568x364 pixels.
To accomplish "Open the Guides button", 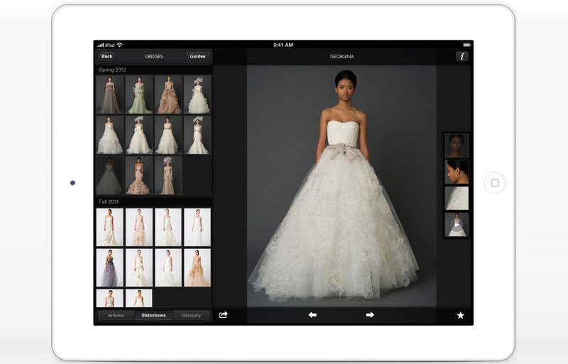I will pos(197,57).
